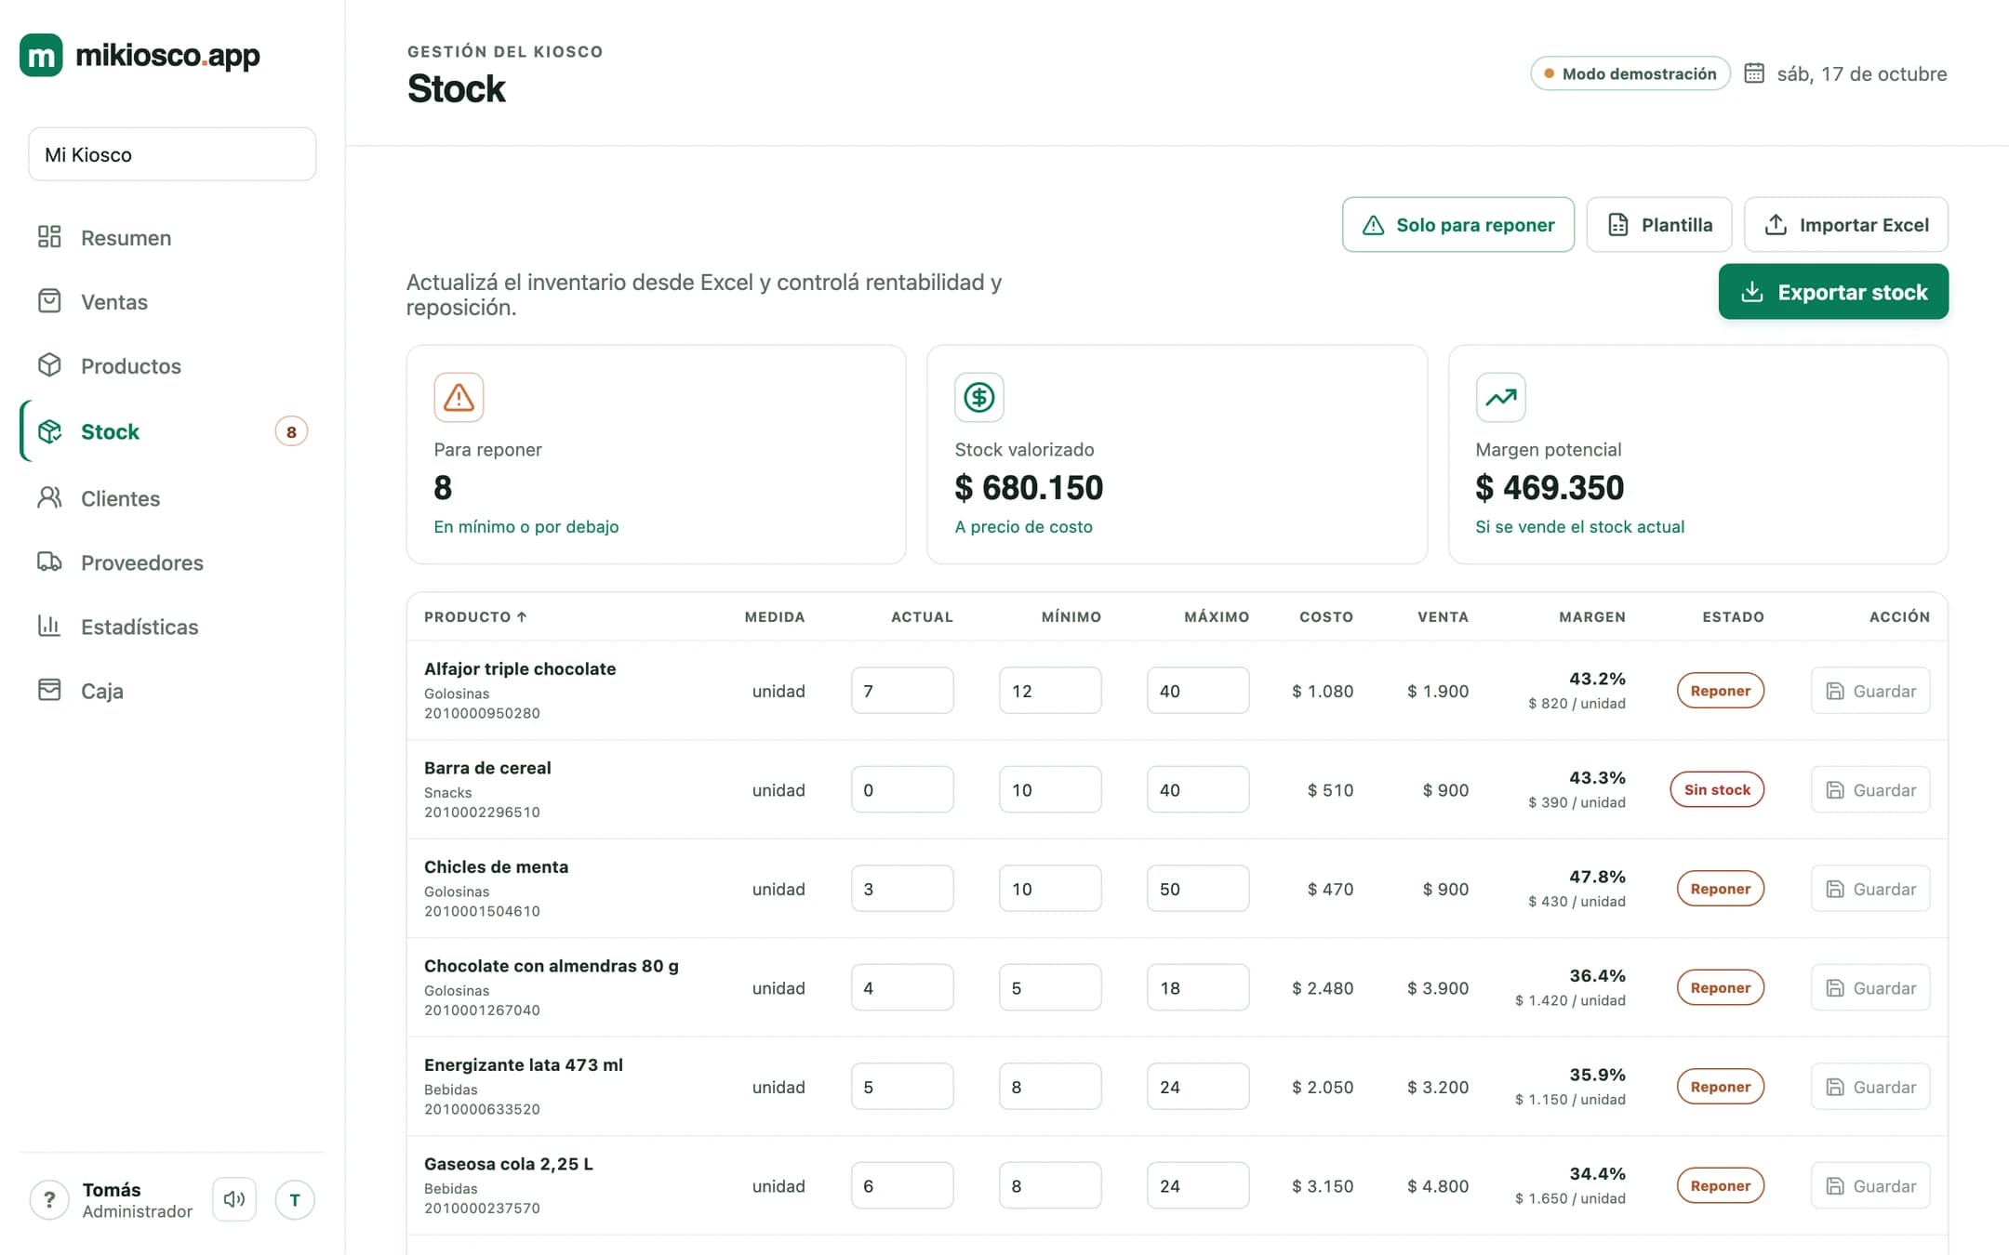Click Guardar for Chocolate con almendras
This screenshot has height=1255, width=2009.
pyautogui.click(x=1870, y=987)
